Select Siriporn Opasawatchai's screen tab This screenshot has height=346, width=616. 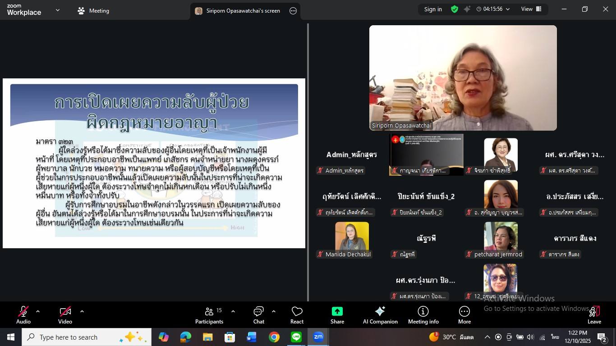click(238, 10)
